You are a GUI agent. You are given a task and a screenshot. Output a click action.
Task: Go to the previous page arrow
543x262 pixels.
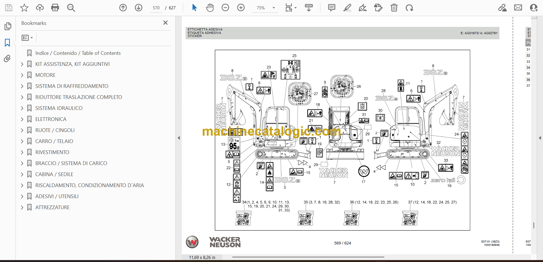coord(123,8)
